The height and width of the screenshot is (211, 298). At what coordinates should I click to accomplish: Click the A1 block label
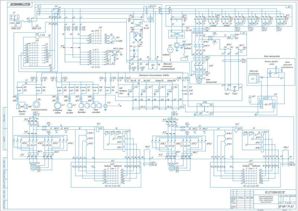click(38, 6)
